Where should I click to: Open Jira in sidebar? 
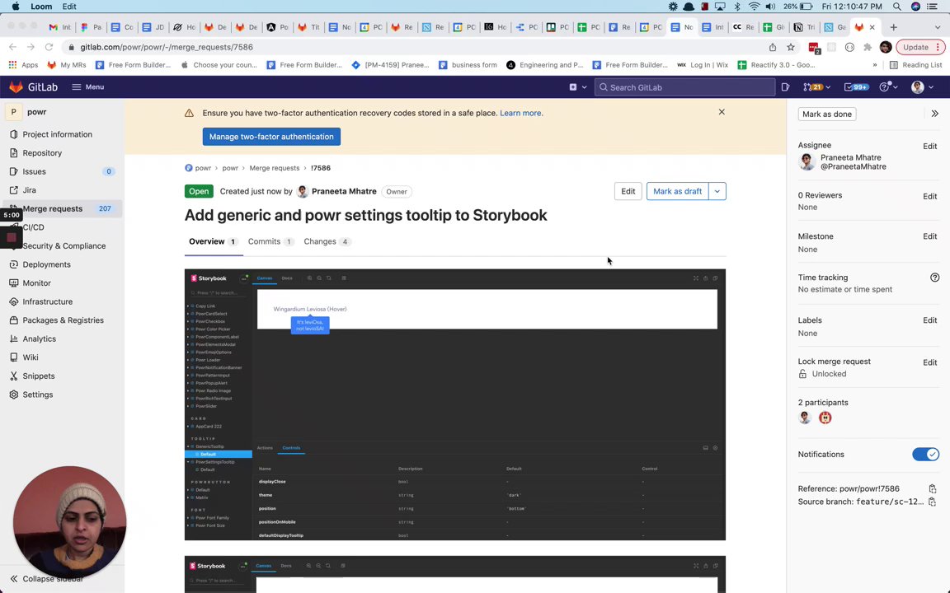[62, 190]
